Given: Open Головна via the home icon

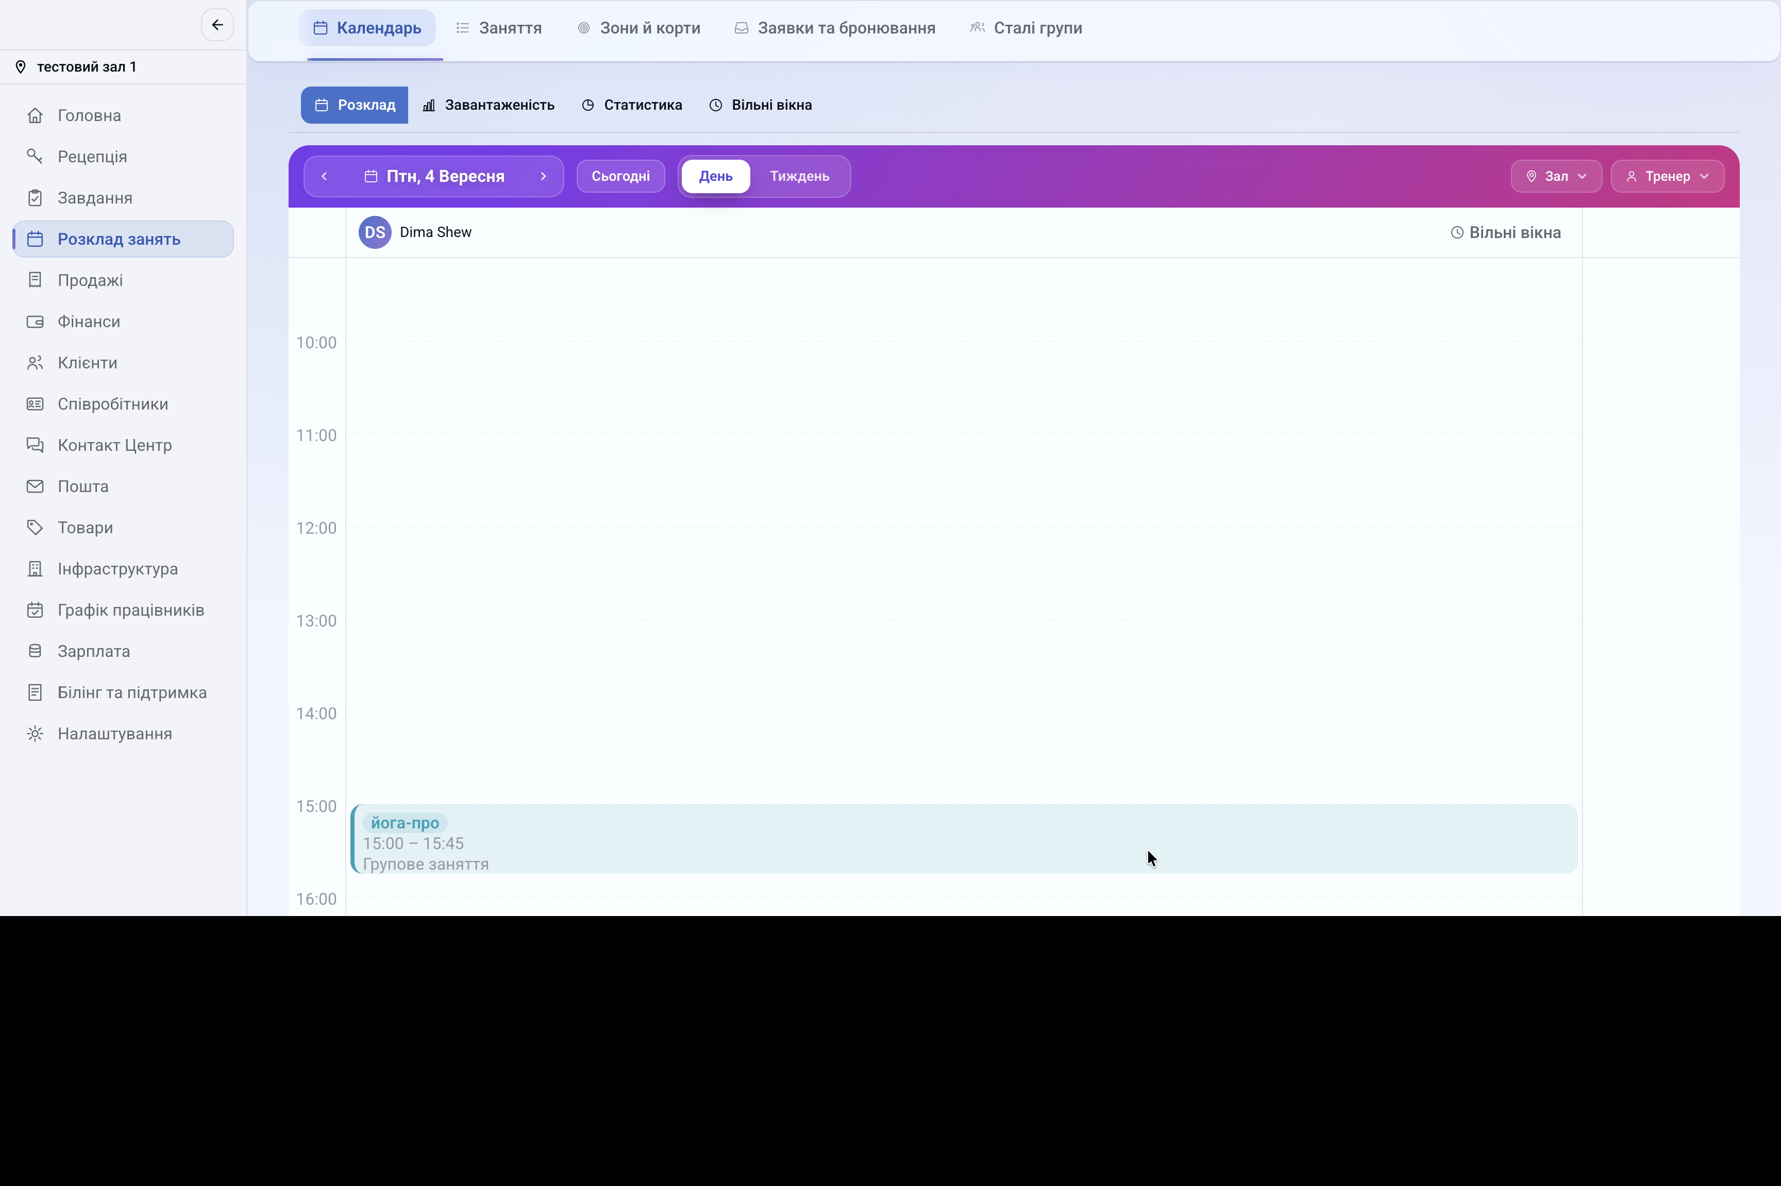Looking at the screenshot, I should (x=35, y=116).
